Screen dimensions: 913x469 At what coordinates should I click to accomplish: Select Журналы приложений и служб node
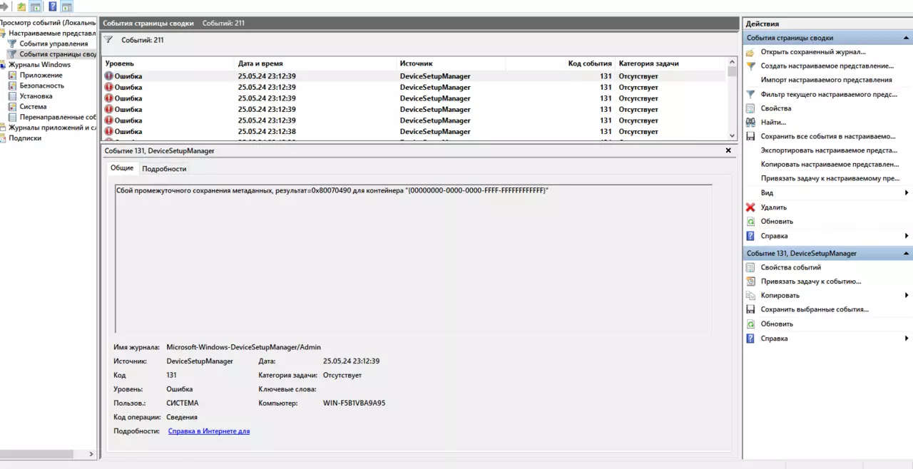(53, 128)
